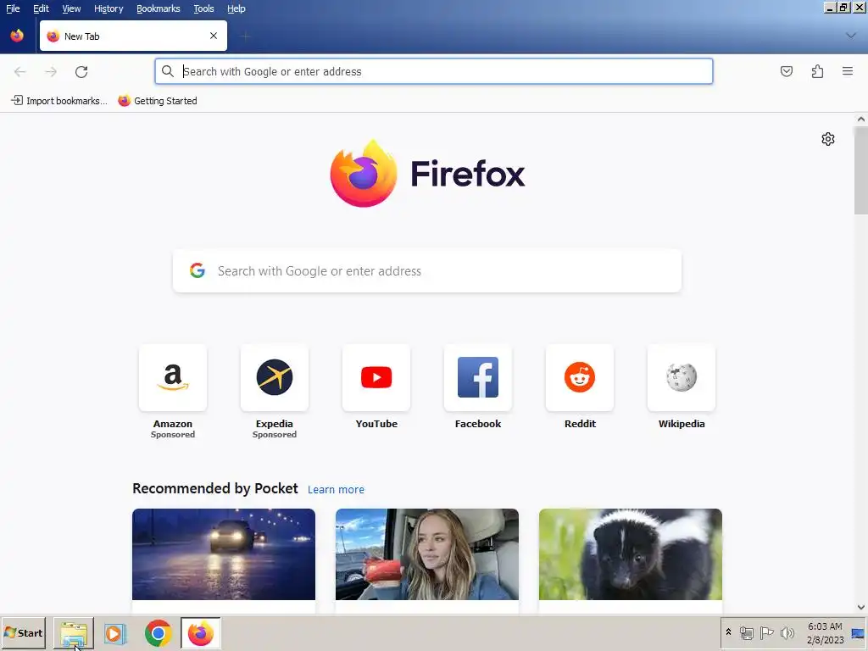This screenshot has height=651, width=868.
Task: Click Import bookmarks button
Action: pyautogui.click(x=59, y=101)
